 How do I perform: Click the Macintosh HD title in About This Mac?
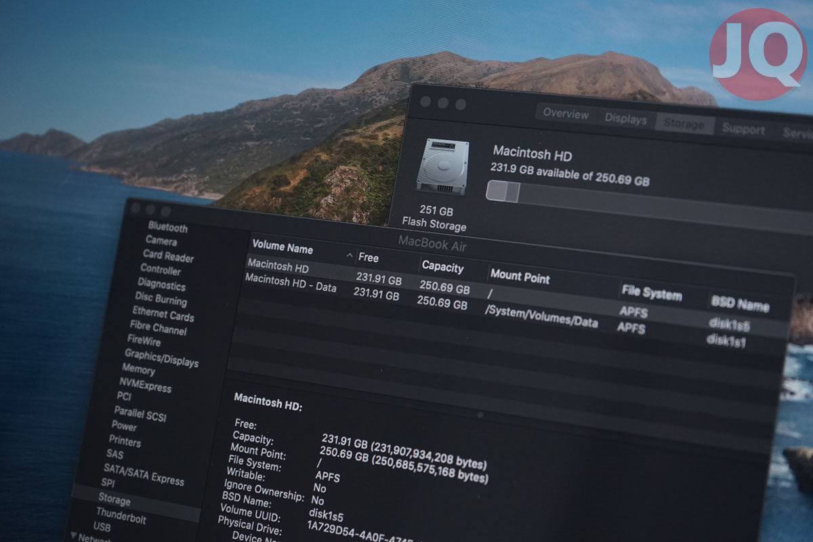(x=533, y=152)
